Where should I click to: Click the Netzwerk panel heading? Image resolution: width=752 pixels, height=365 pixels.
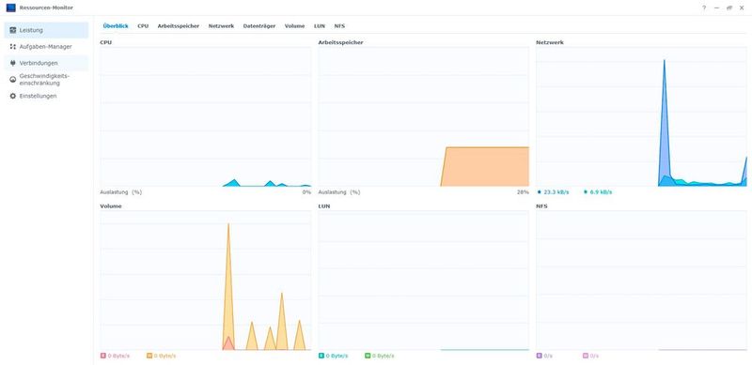point(550,42)
